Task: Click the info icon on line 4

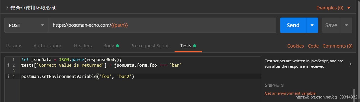Action: [9, 76]
